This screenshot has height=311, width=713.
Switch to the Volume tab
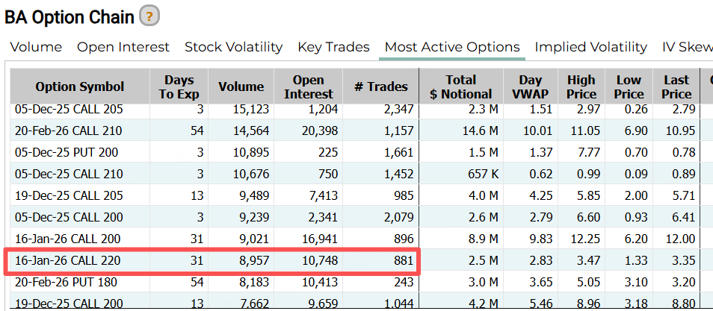(x=36, y=47)
